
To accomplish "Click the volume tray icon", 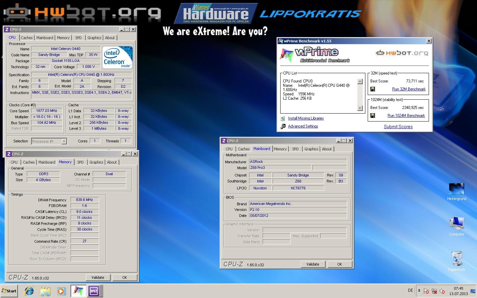I will [x=442, y=291].
